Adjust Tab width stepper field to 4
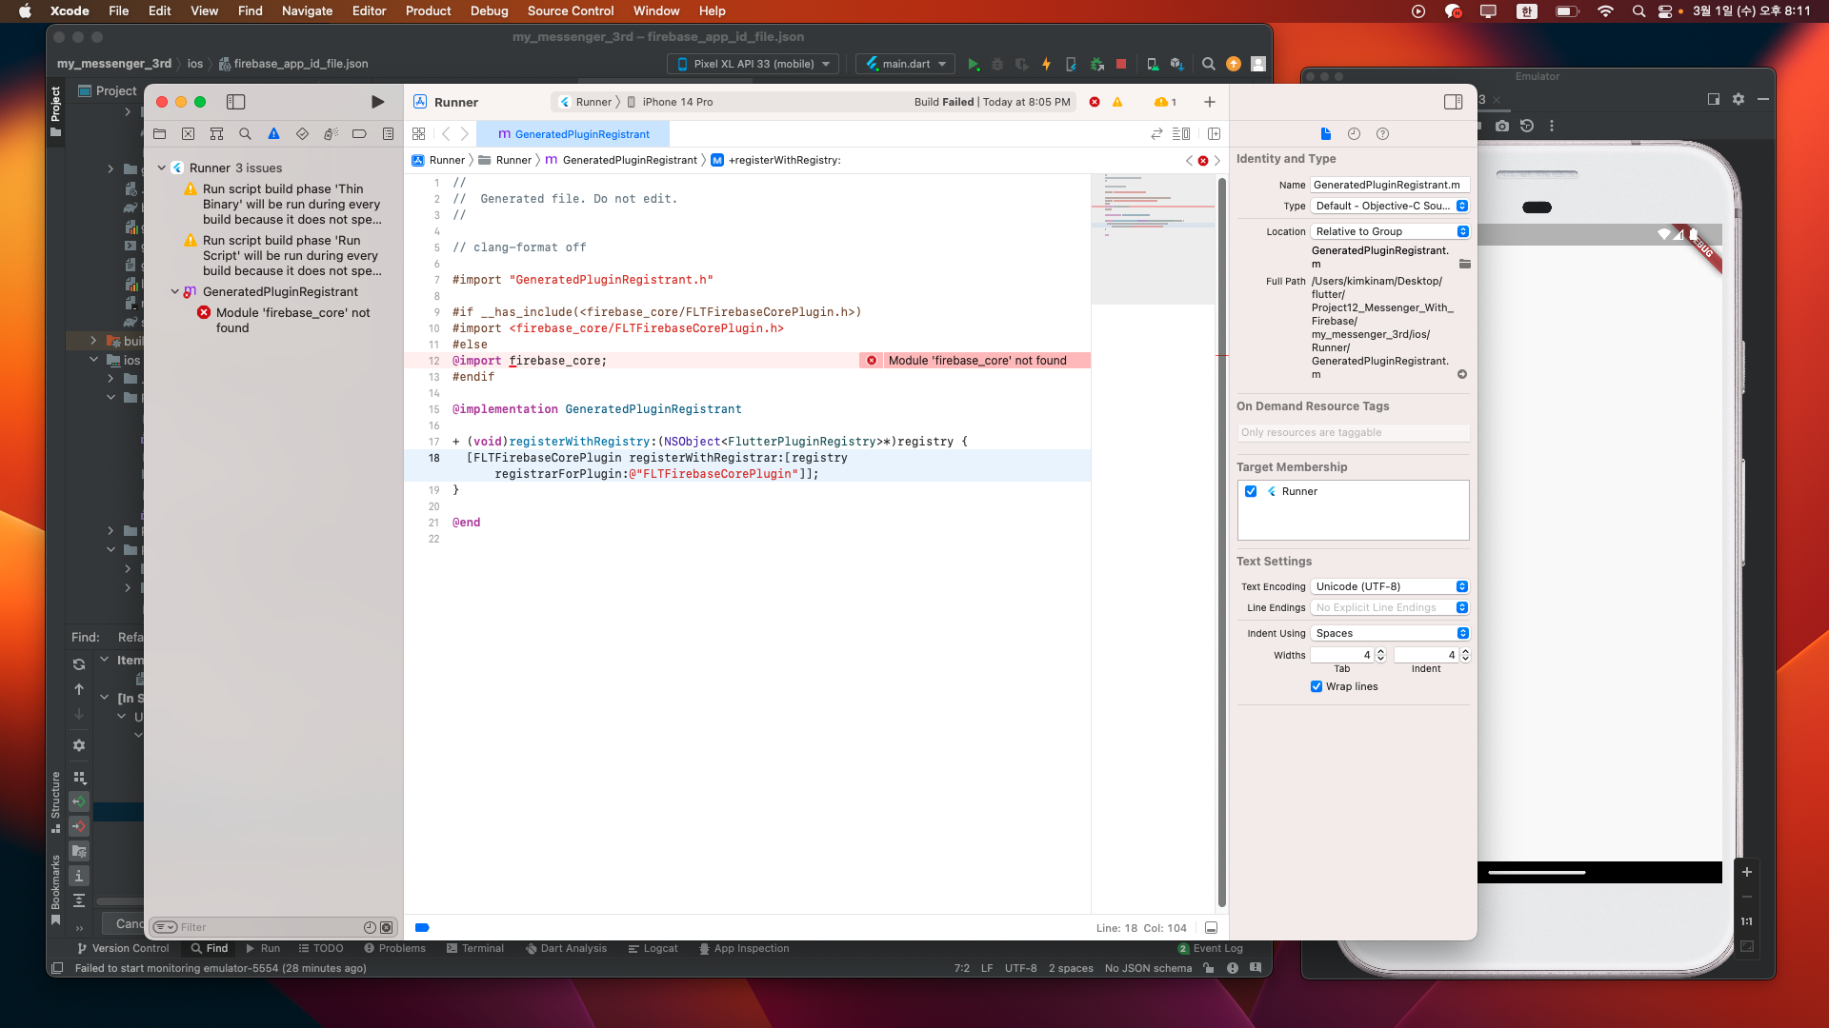 click(x=1379, y=654)
